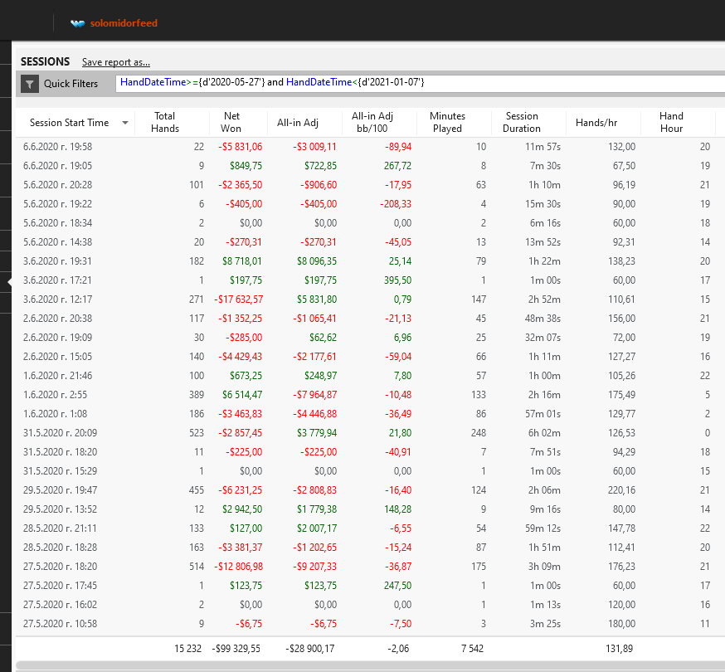The width and height of the screenshot is (725, 672).
Task: Click the Quick Filters label
Action: coord(71,84)
